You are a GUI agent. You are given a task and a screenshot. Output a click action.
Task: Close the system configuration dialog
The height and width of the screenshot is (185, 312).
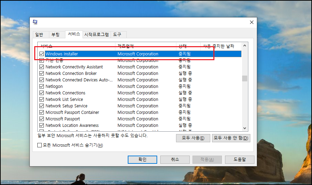coord(251,22)
